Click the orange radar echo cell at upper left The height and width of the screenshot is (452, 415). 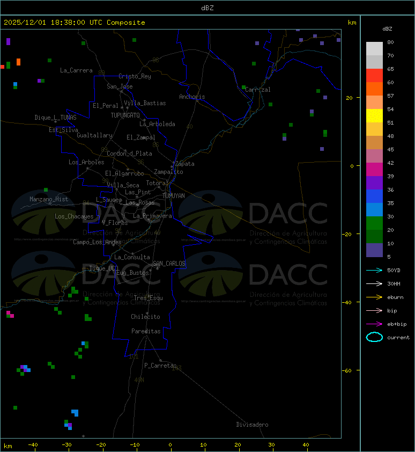coord(18,62)
